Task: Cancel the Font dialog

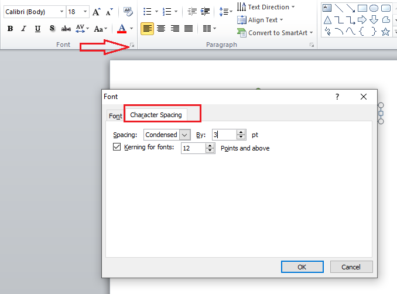Action: click(x=351, y=266)
